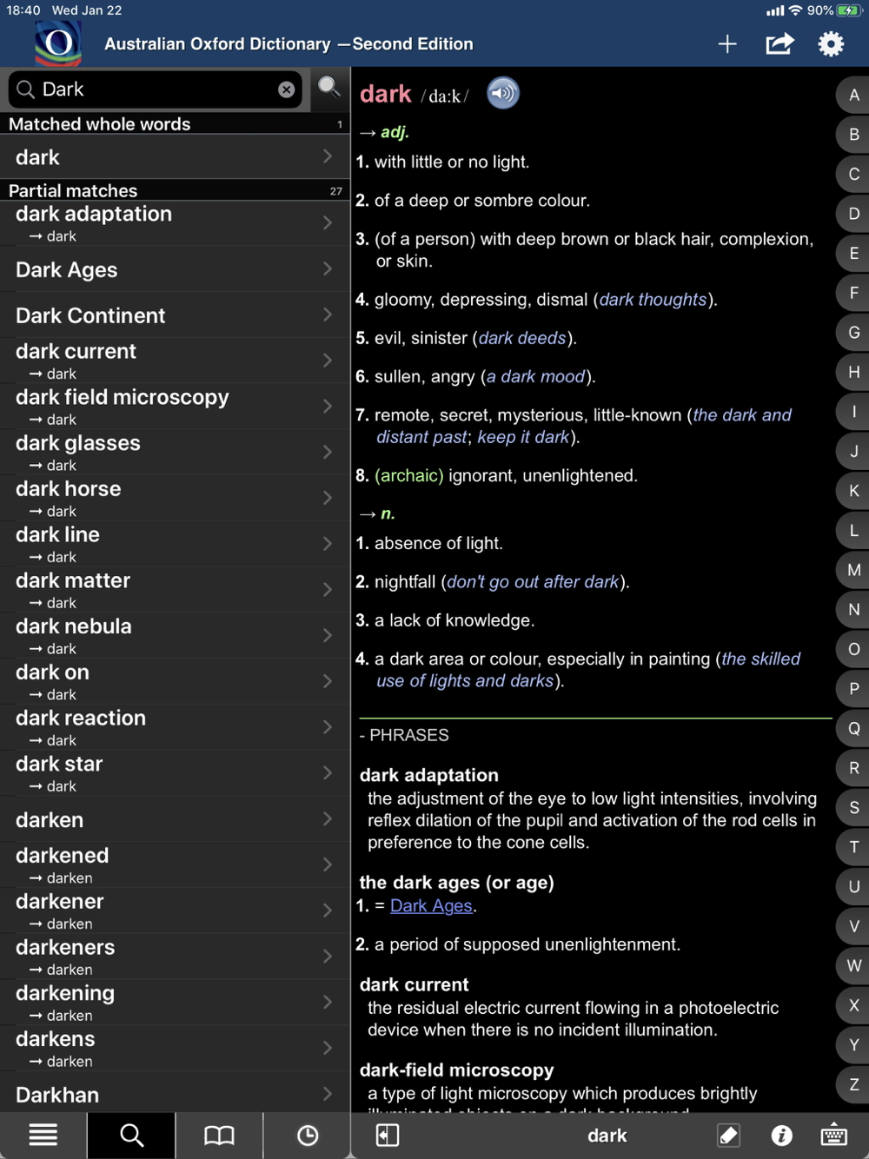Clear the search field with X button

[x=286, y=89]
